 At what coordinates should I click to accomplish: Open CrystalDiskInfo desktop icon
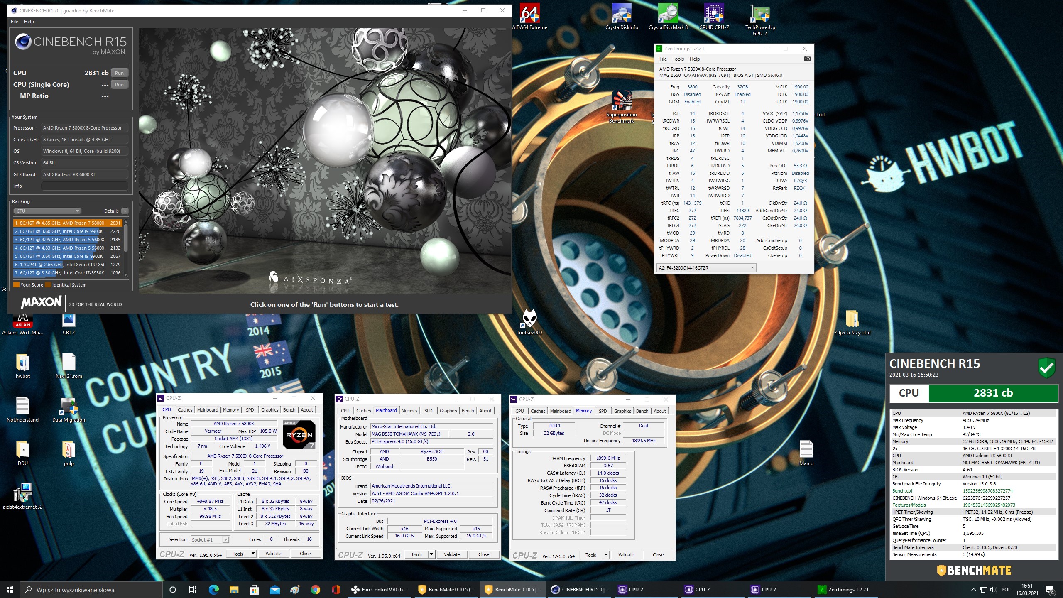[x=622, y=17]
